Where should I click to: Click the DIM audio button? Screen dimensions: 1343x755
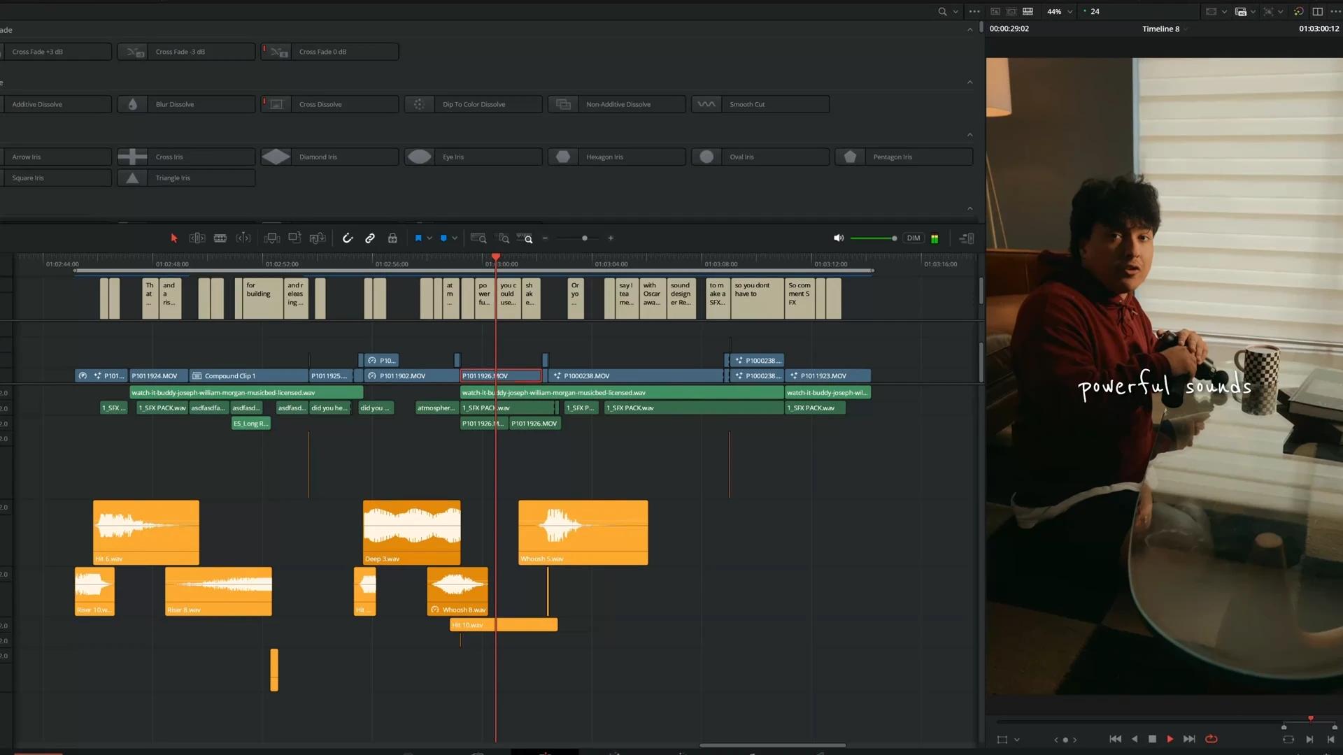[914, 238]
